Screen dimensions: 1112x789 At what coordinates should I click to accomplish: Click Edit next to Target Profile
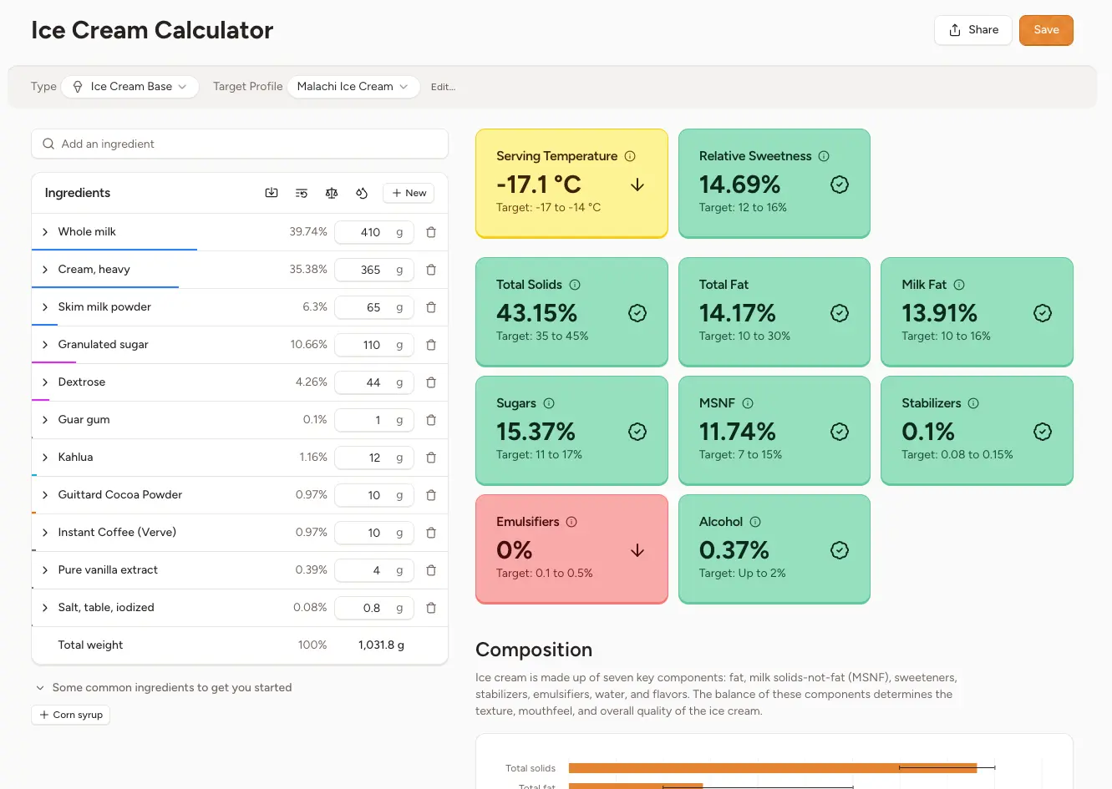point(443,86)
